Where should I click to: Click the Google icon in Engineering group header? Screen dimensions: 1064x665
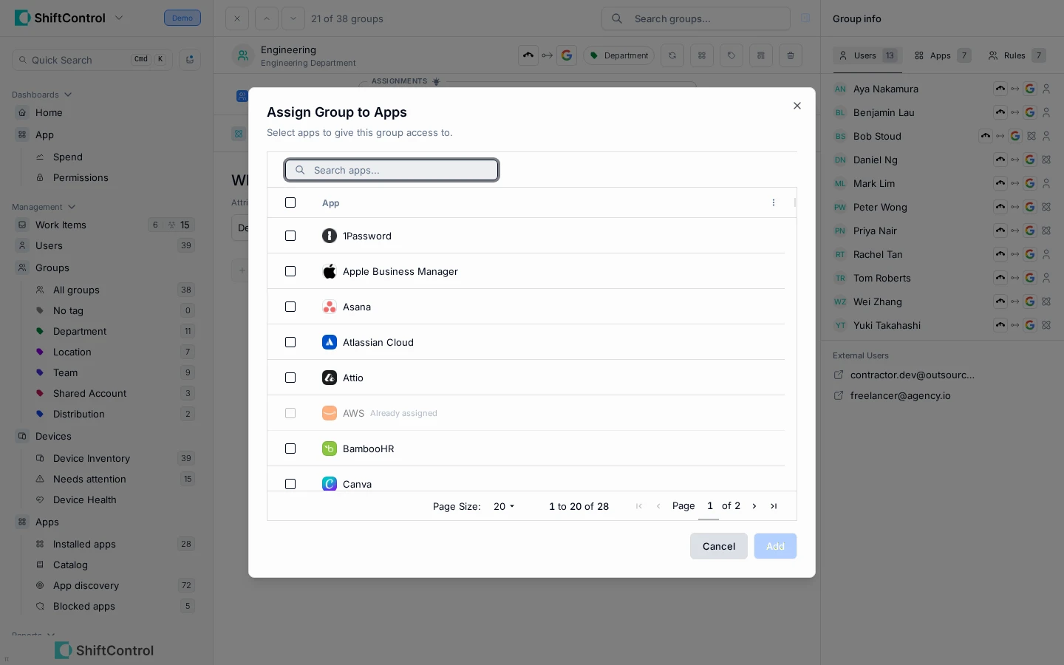[x=567, y=55]
